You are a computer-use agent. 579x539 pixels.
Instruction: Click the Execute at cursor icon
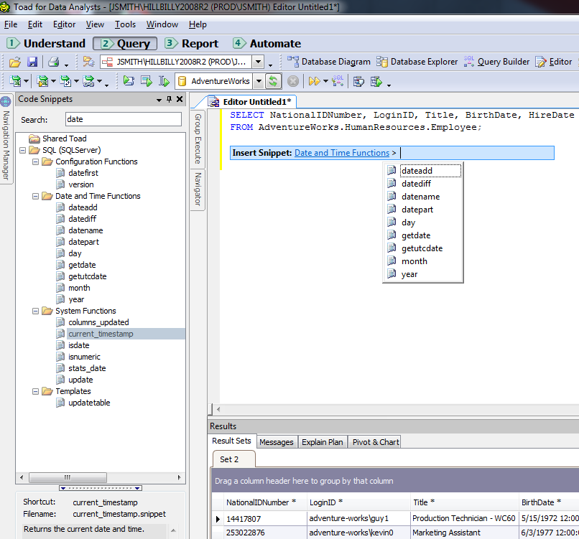click(x=164, y=81)
